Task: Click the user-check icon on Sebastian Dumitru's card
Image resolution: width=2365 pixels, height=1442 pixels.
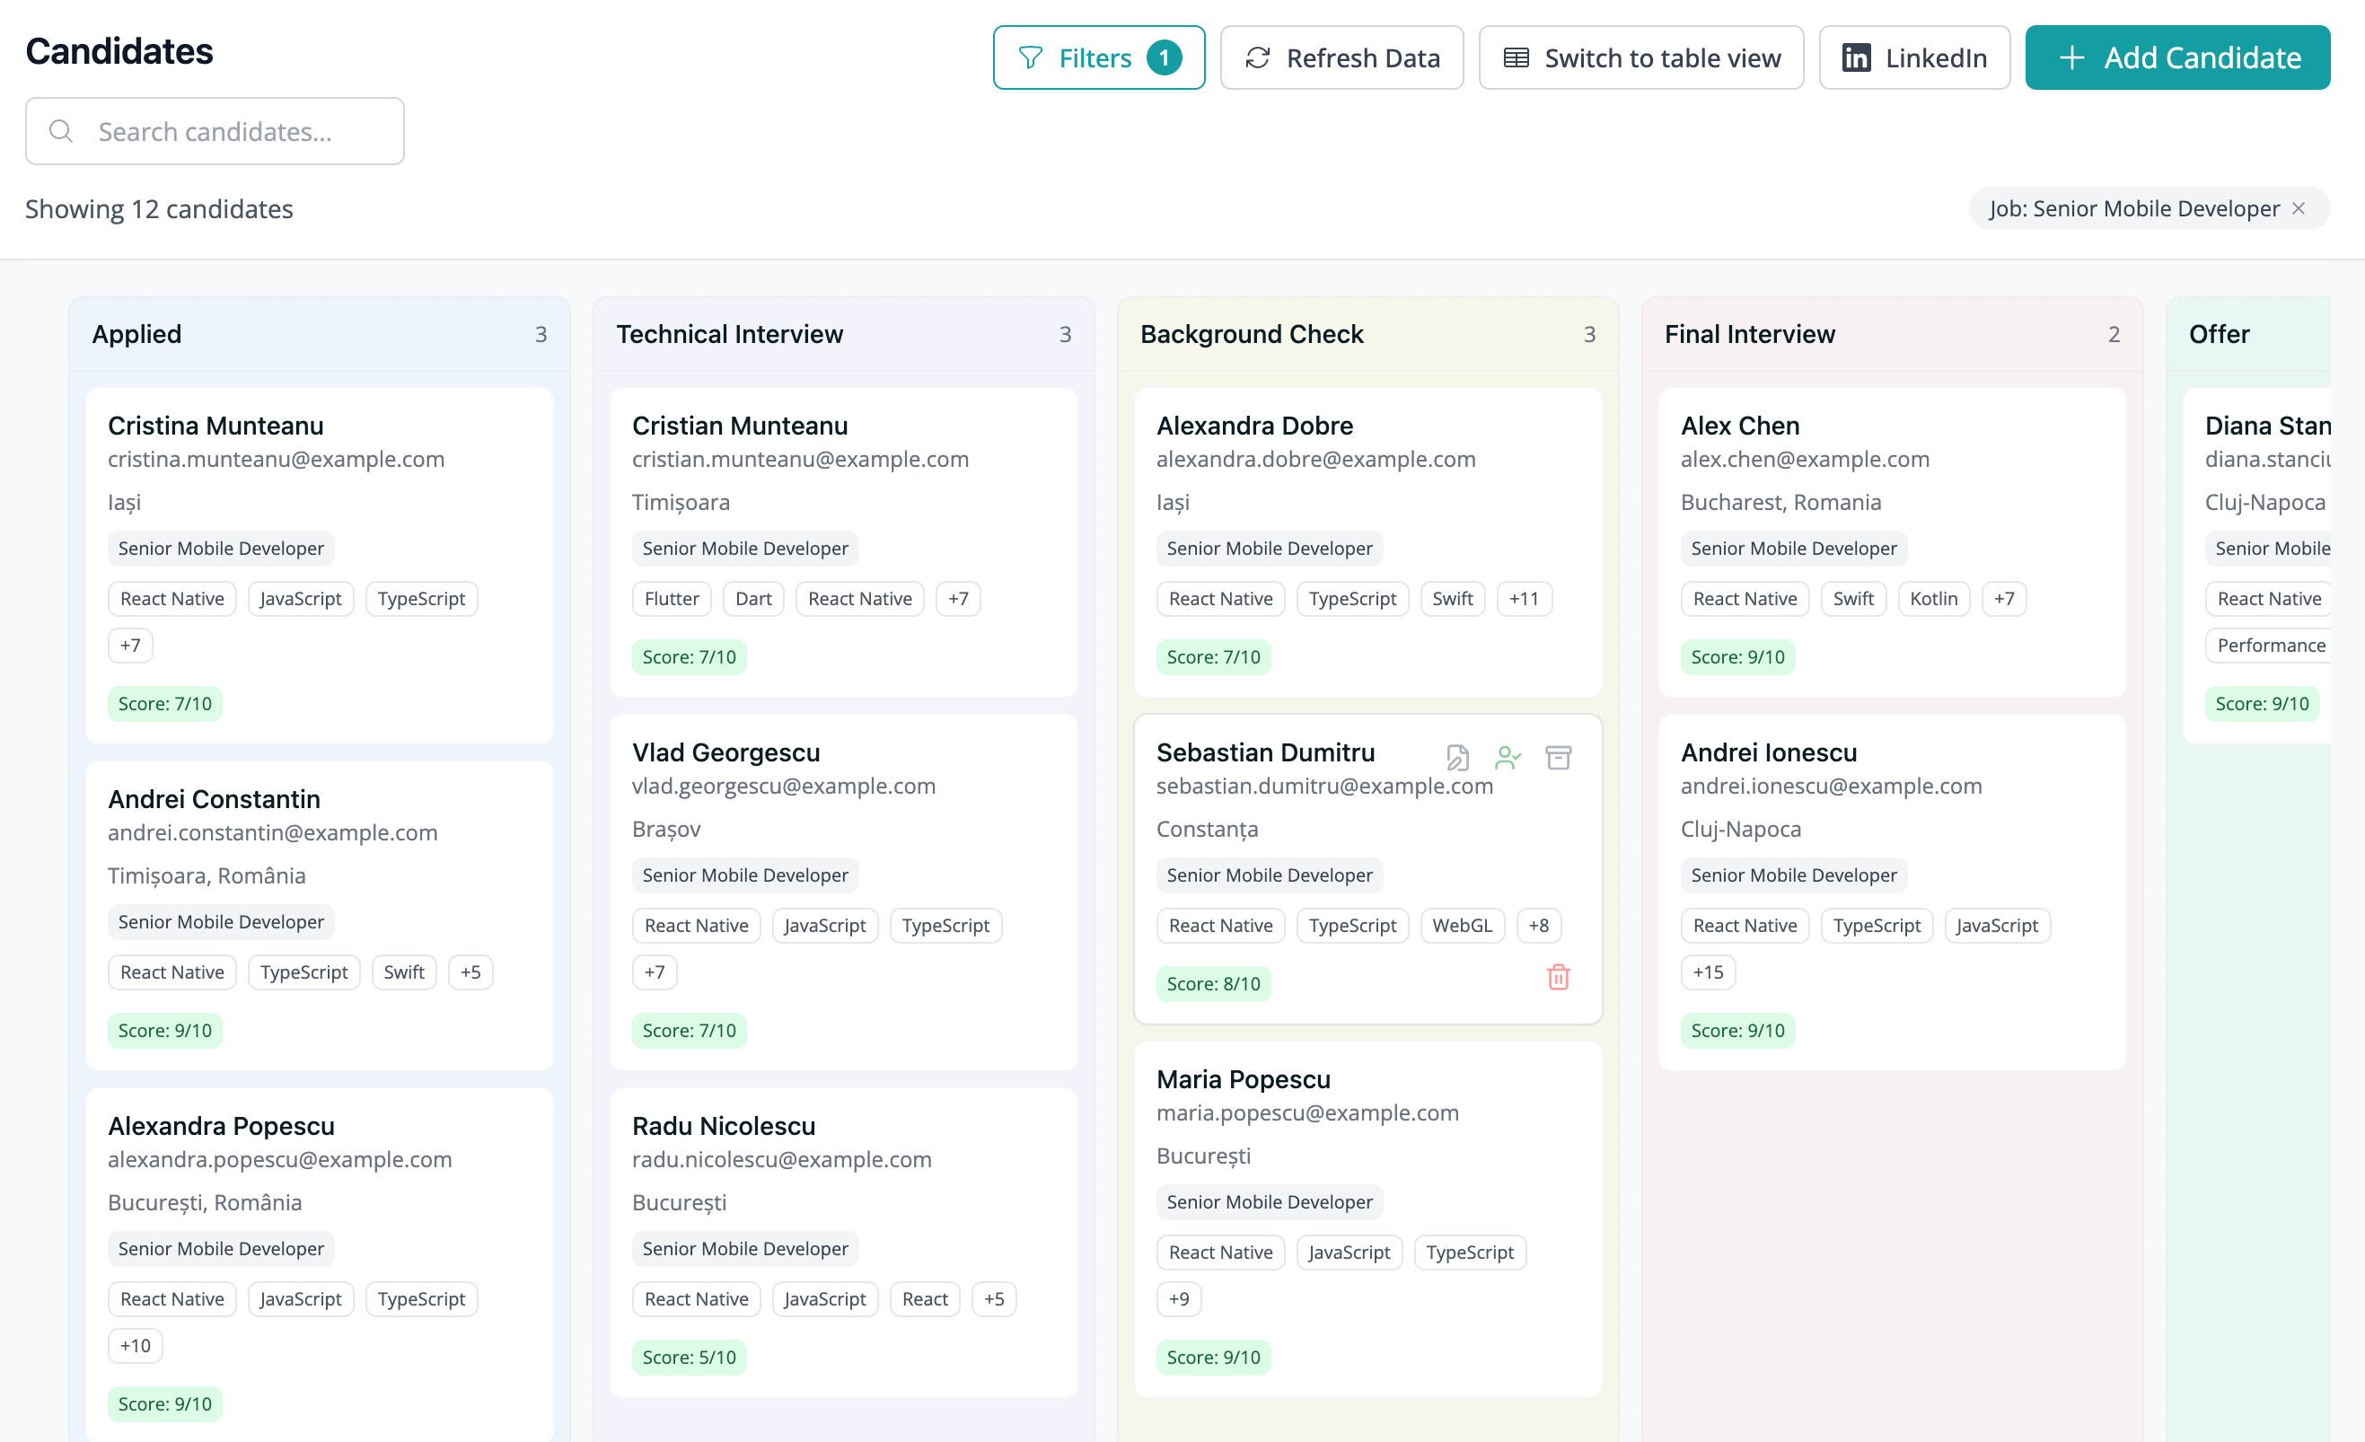Action: (x=1508, y=758)
